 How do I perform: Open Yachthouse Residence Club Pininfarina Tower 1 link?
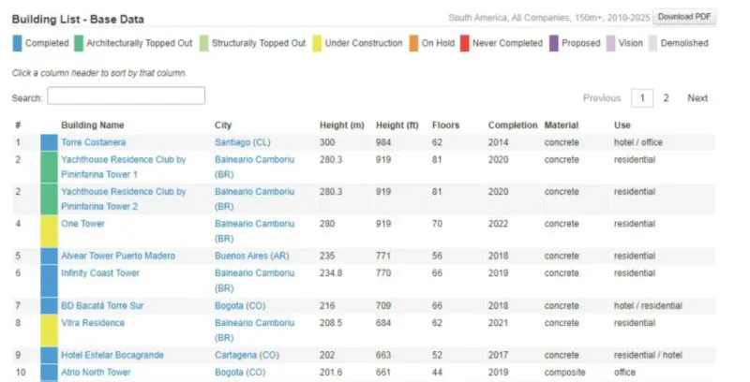(x=124, y=167)
